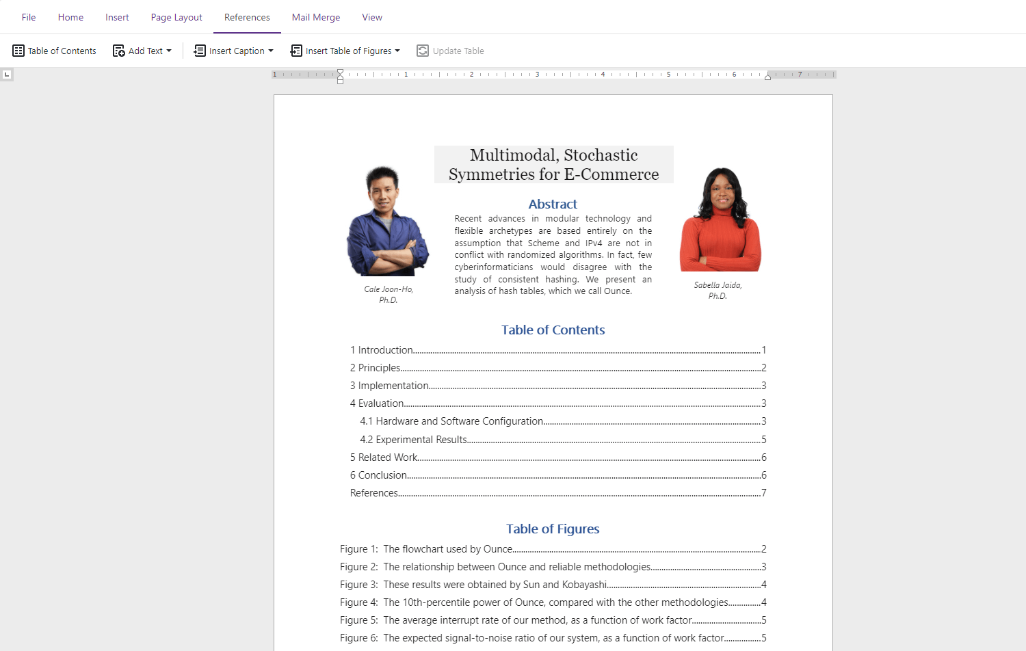Click the document title text
Image resolution: width=1026 pixels, height=651 pixels.
553,164
